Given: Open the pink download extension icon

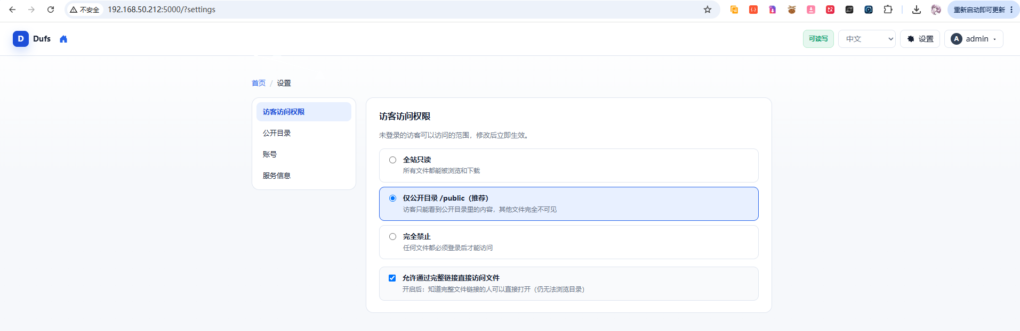Looking at the screenshot, I should tap(811, 10).
